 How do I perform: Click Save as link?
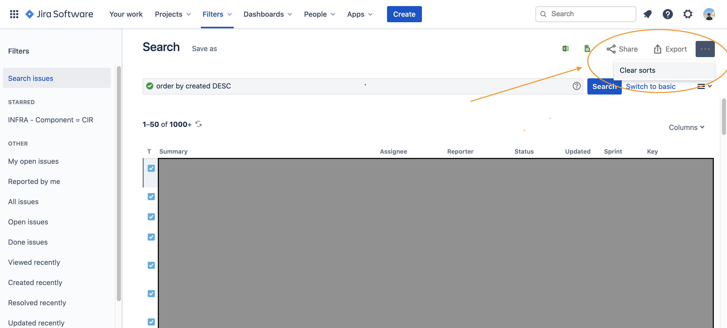tap(204, 49)
